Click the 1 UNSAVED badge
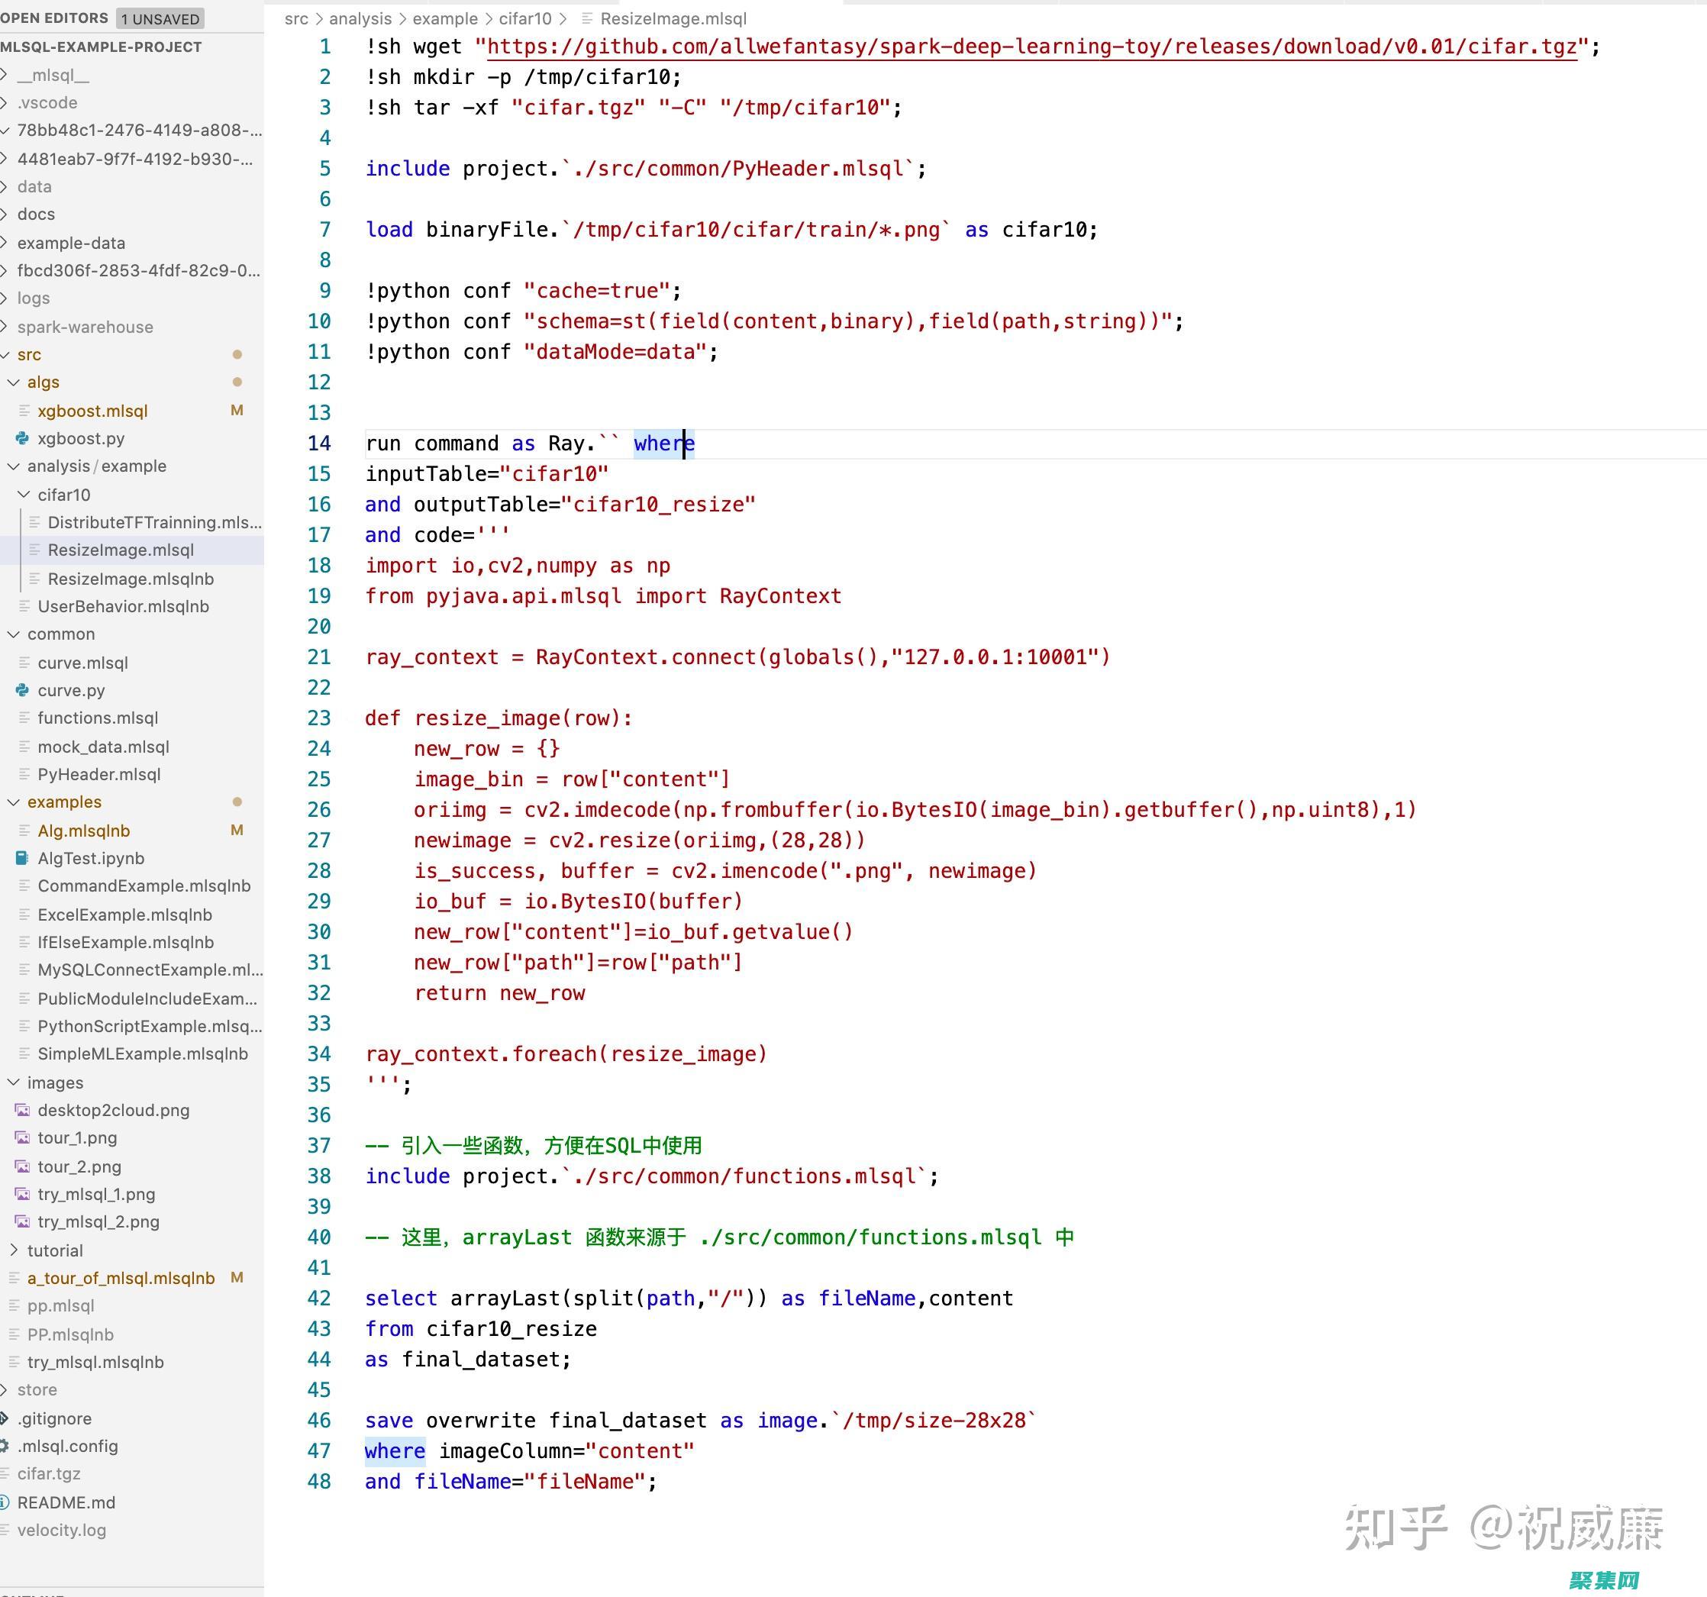 click(x=160, y=18)
